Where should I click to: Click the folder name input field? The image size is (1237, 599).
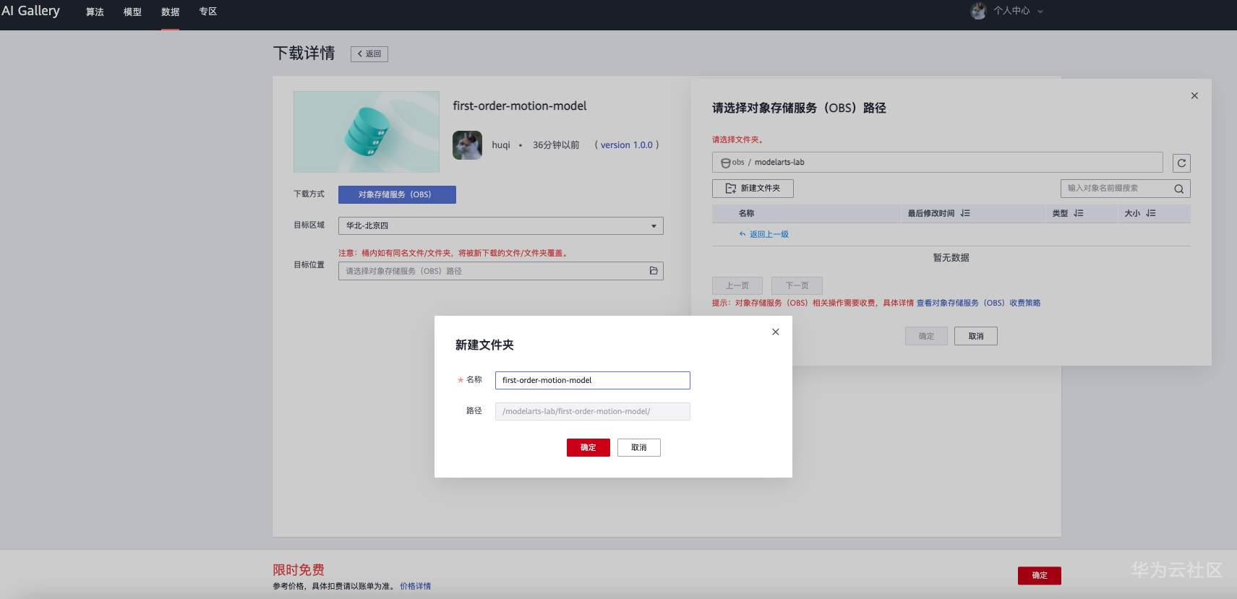tap(593, 380)
